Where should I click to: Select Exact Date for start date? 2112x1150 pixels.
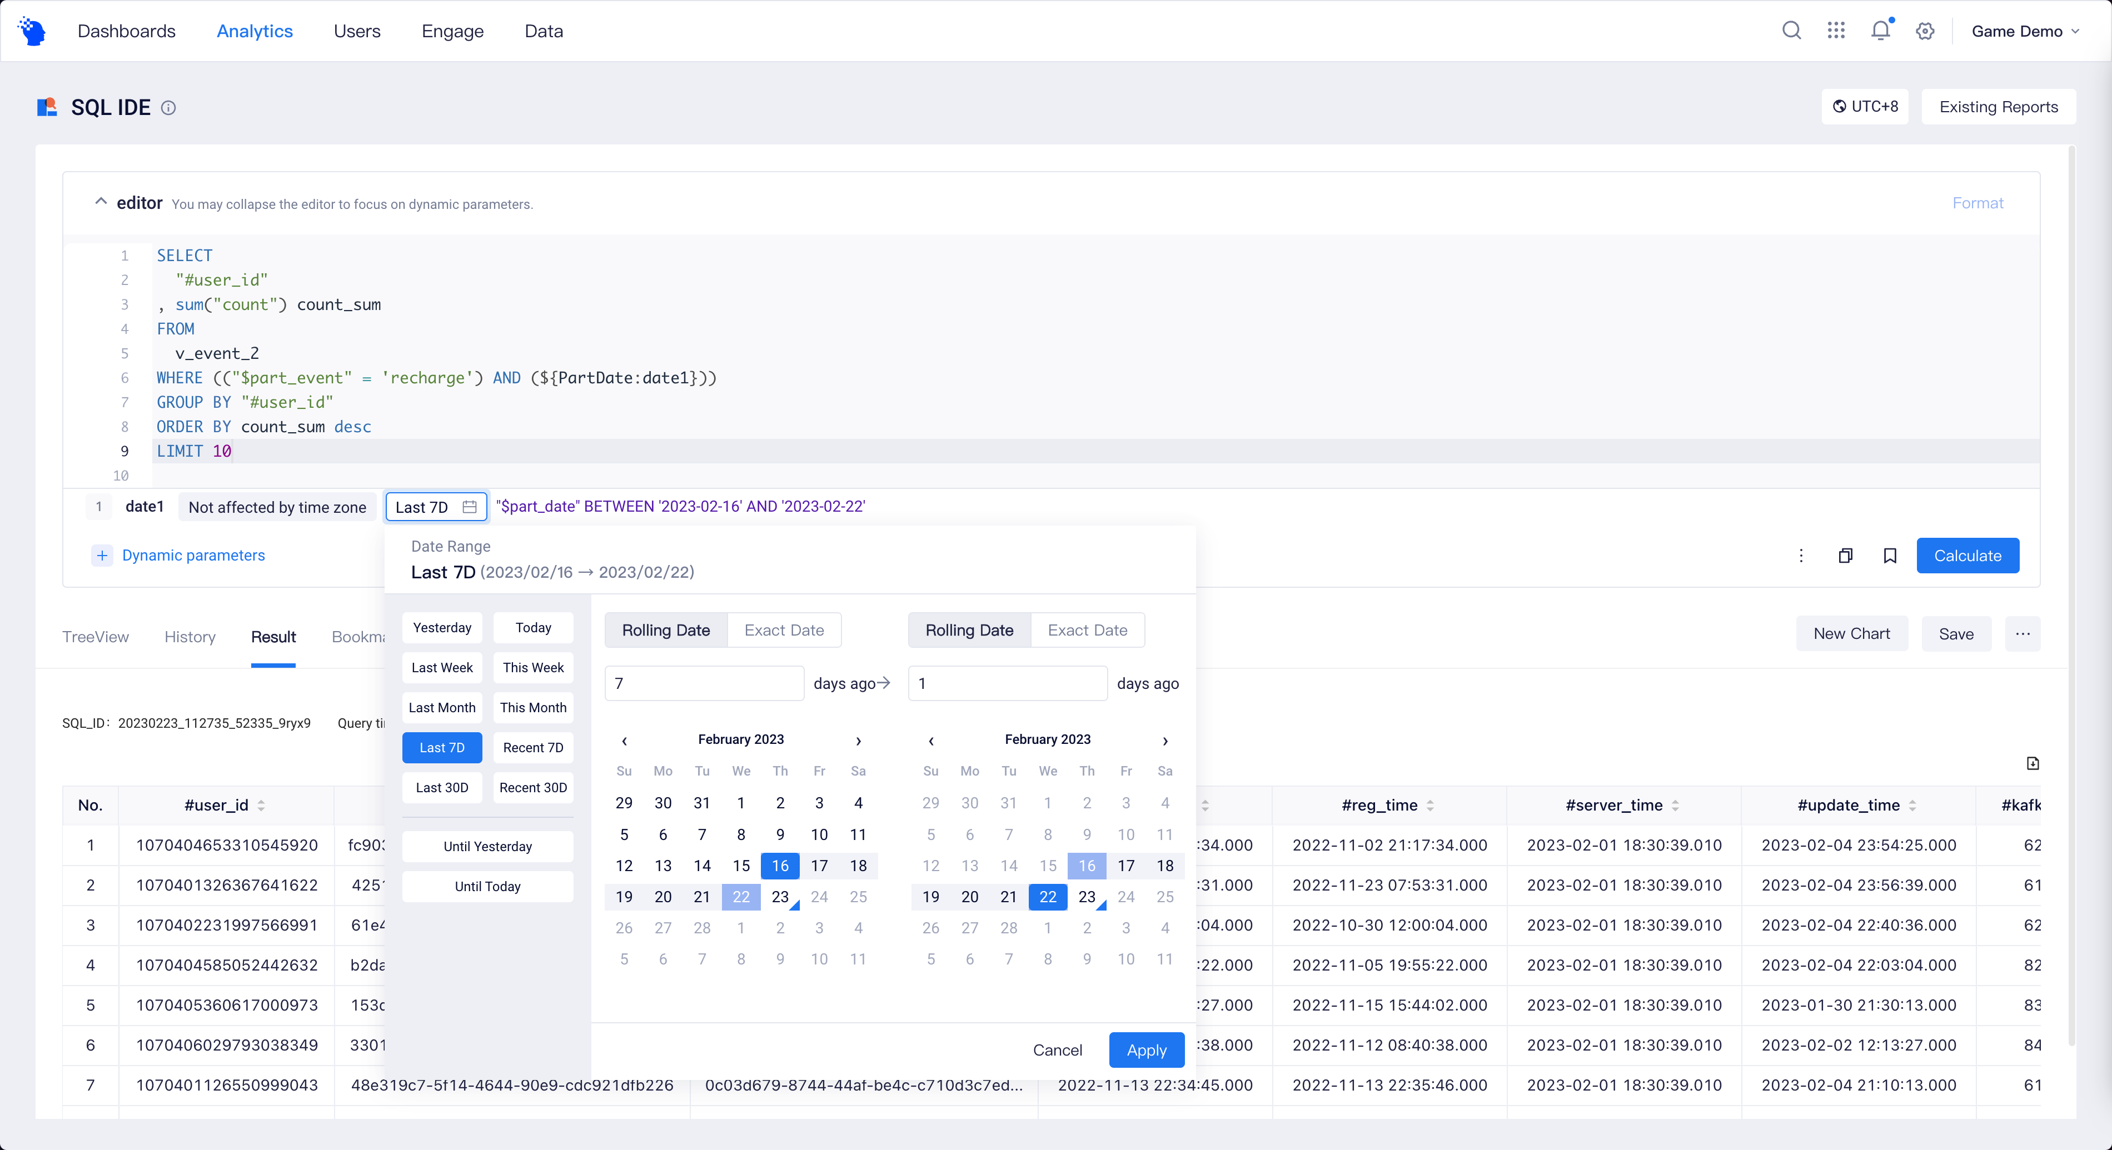point(784,629)
